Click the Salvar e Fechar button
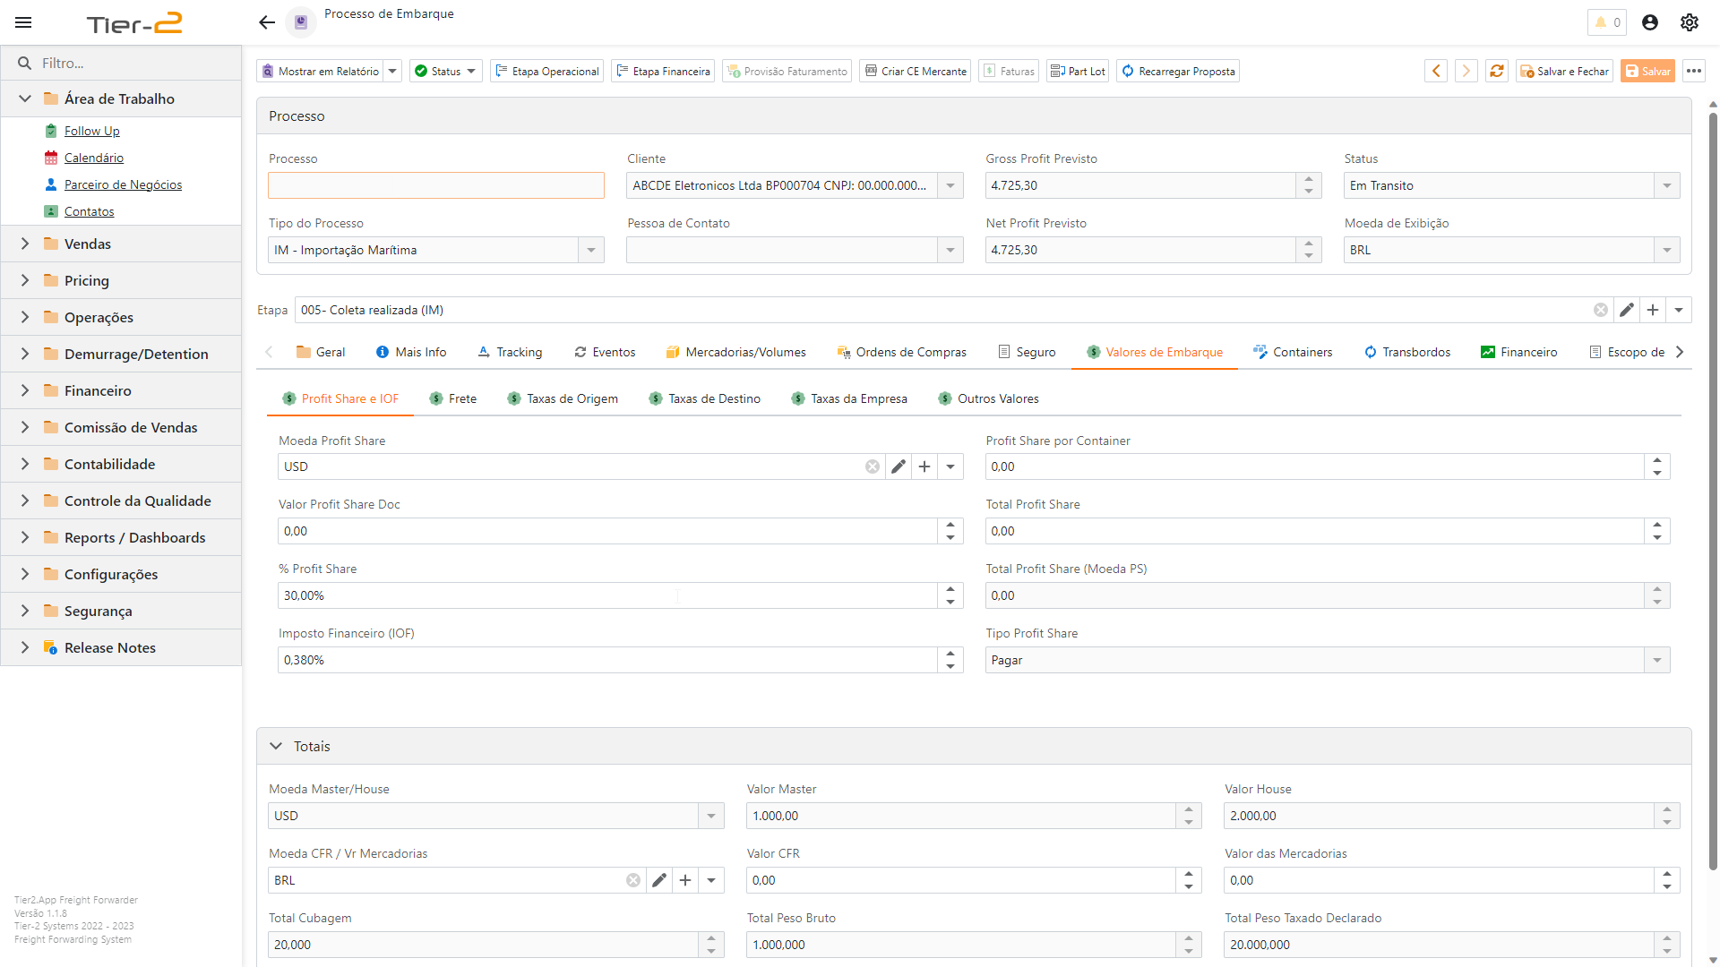The width and height of the screenshot is (1720, 967). [1564, 71]
